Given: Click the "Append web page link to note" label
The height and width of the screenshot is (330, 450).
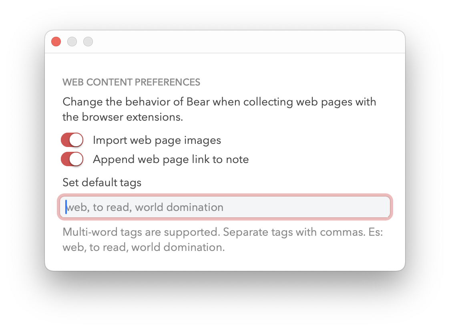Looking at the screenshot, I should click(x=171, y=159).
